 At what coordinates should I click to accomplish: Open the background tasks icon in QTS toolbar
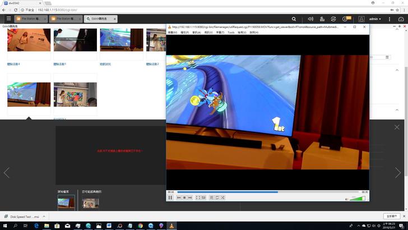click(322, 19)
